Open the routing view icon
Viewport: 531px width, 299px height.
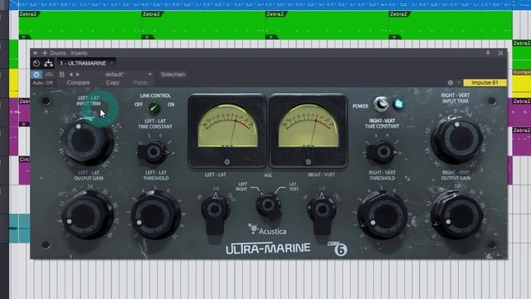pyautogui.click(x=48, y=63)
